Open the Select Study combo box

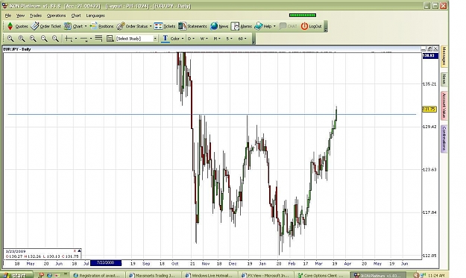tap(136, 39)
